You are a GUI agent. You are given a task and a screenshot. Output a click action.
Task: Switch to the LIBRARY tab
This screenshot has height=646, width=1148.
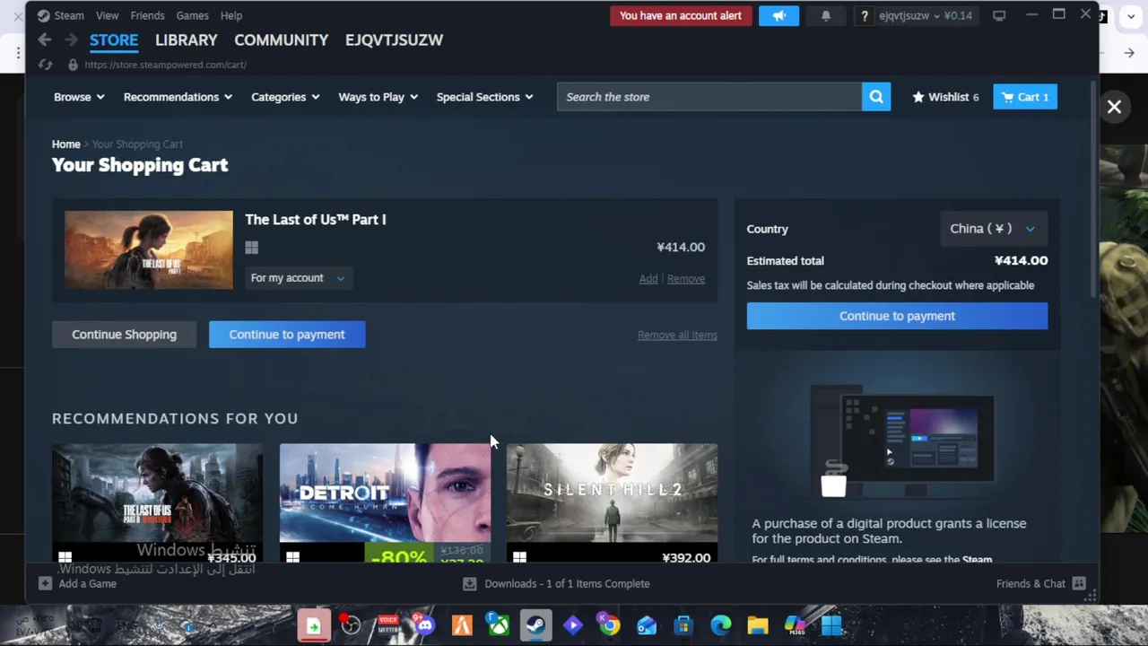click(186, 39)
